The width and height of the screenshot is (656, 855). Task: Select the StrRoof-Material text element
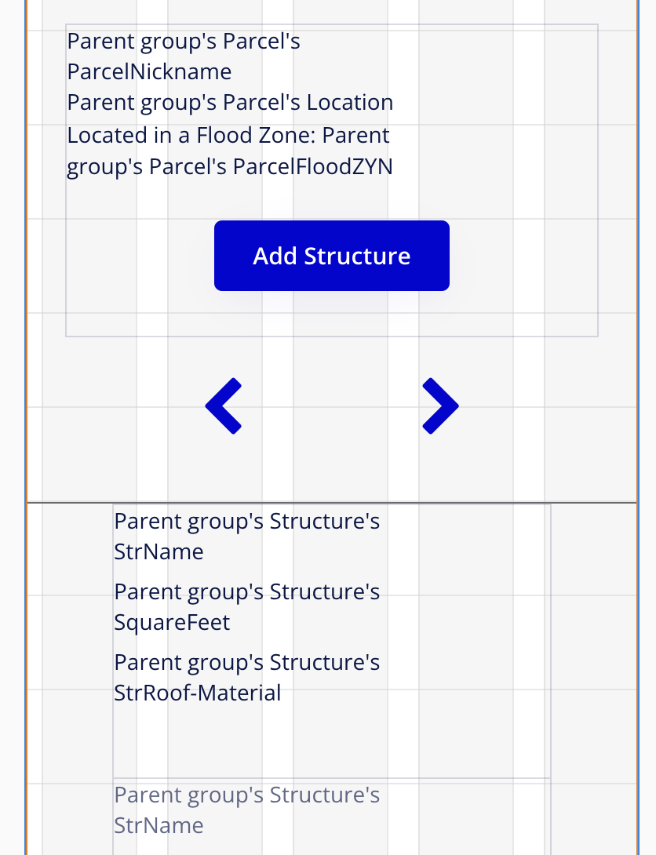[x=246, y=678]
